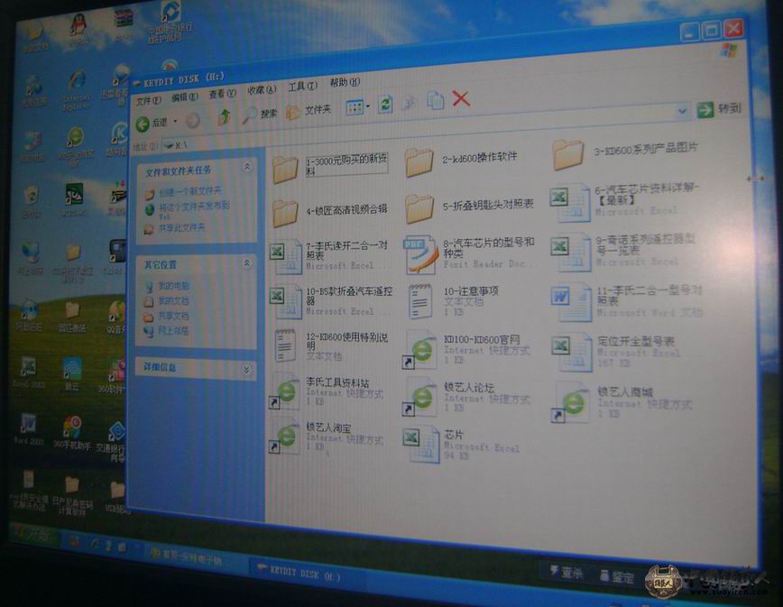Open the Excel 2003 desktop shortcut
This screenshot has height=607, width=783.
28,372
